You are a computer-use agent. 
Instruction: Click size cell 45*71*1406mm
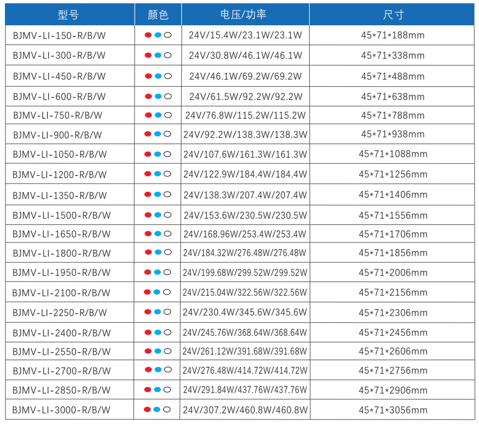coord(393,195)
